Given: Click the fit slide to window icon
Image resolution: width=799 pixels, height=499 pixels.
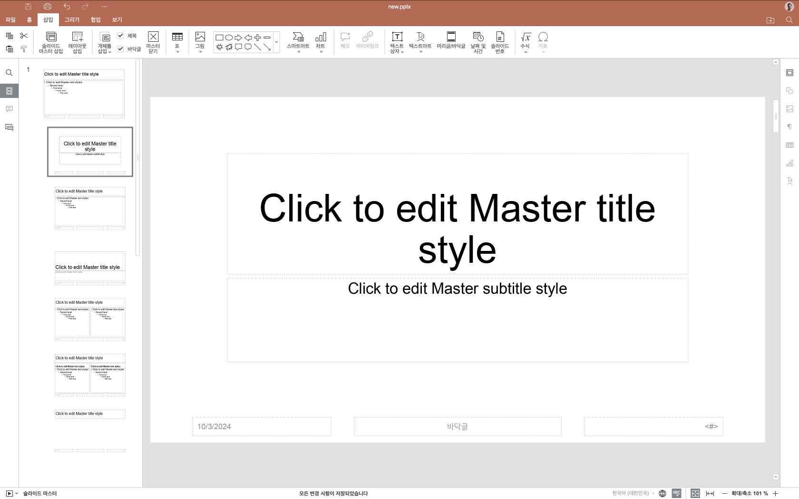Looking at the screenshot, I should coord(695,493).
